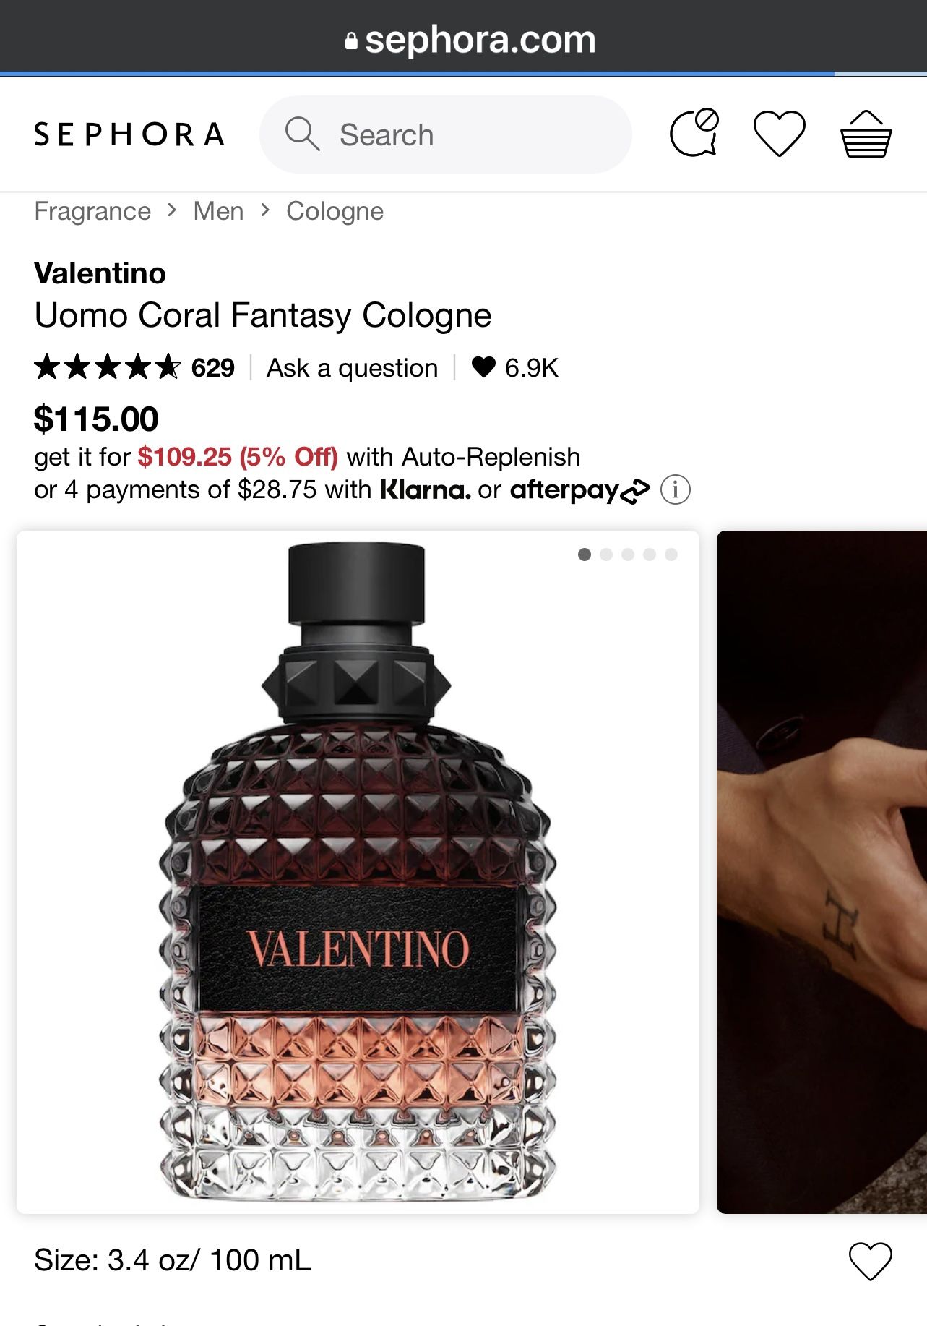
Task: Open the shopping basket icon
Action: tap(866, 134)
